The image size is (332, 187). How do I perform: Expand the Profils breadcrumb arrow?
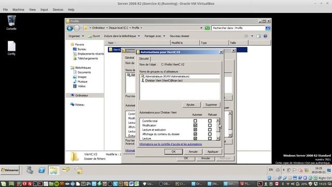[x=141, y=28]
